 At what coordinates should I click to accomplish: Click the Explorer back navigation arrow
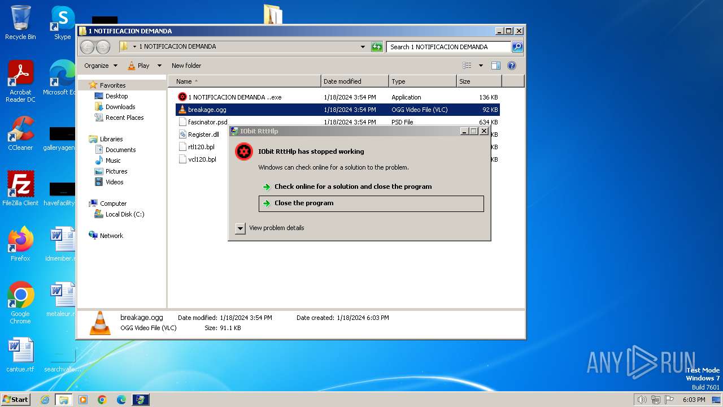point(87,47)
